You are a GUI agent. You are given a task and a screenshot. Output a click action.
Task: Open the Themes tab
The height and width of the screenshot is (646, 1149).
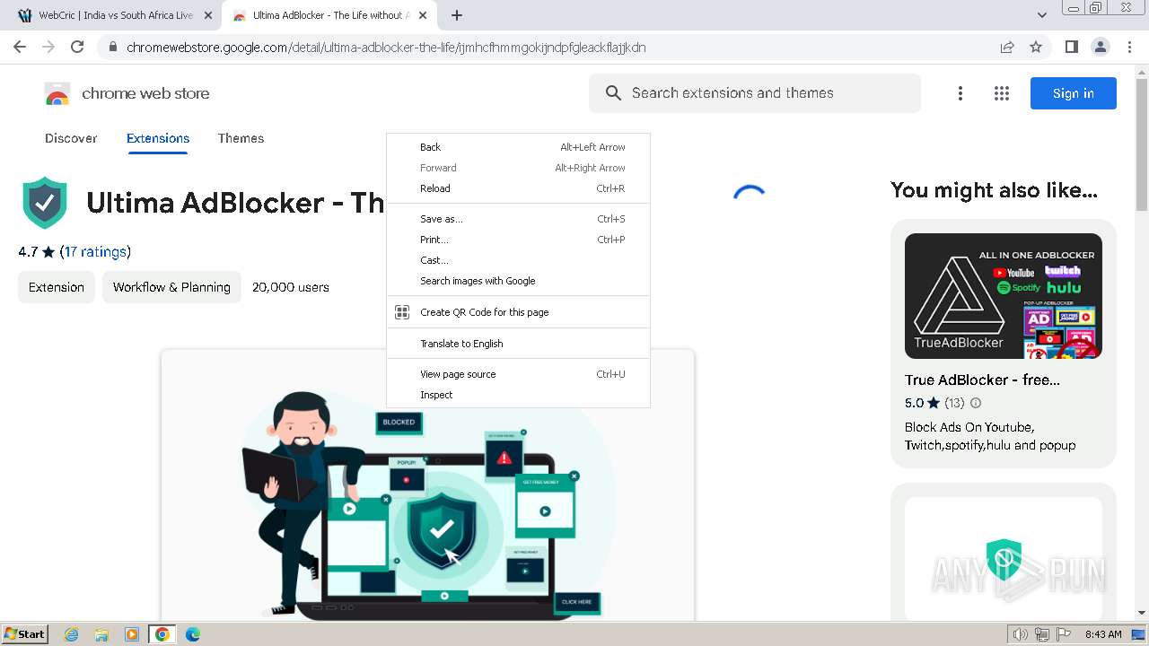(x=241, y=138)
